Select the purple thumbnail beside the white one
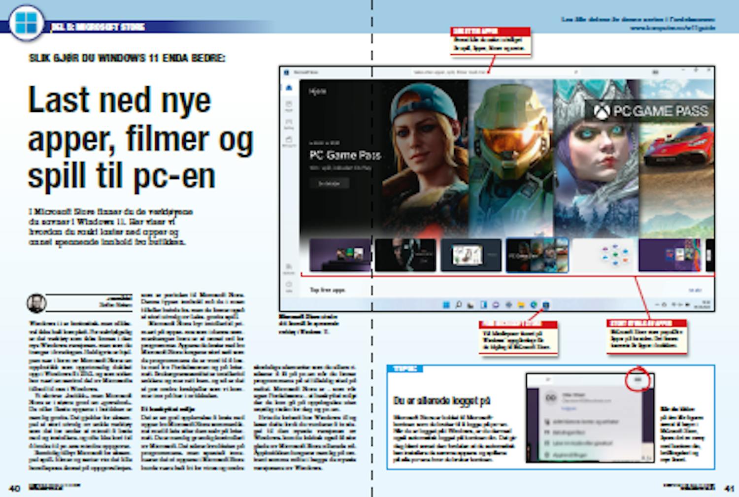739x497 pixels. [669, 255]
